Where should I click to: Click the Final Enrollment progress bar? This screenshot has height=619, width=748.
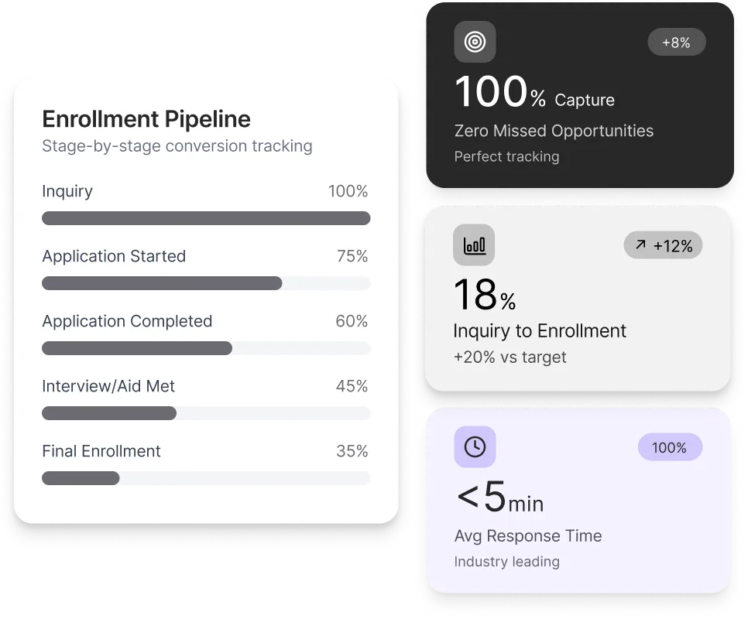point(206,478)
